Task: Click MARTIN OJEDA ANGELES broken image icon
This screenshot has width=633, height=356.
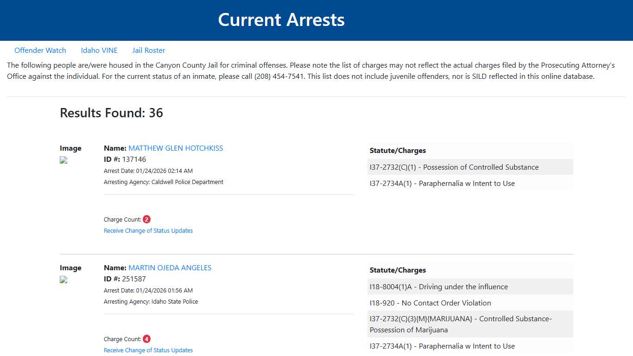Action: pyautogui.click(x=63, y=280)
